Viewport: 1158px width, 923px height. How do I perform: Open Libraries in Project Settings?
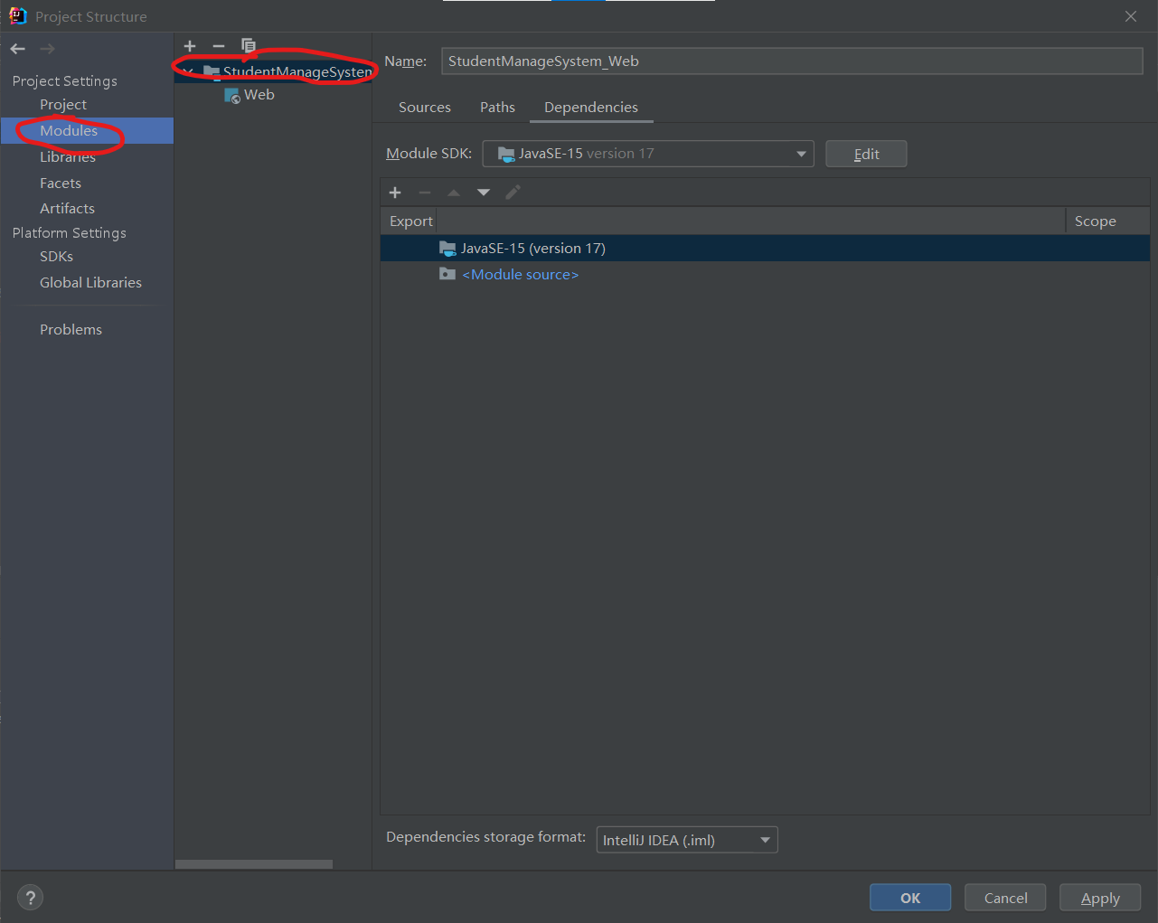68,156
